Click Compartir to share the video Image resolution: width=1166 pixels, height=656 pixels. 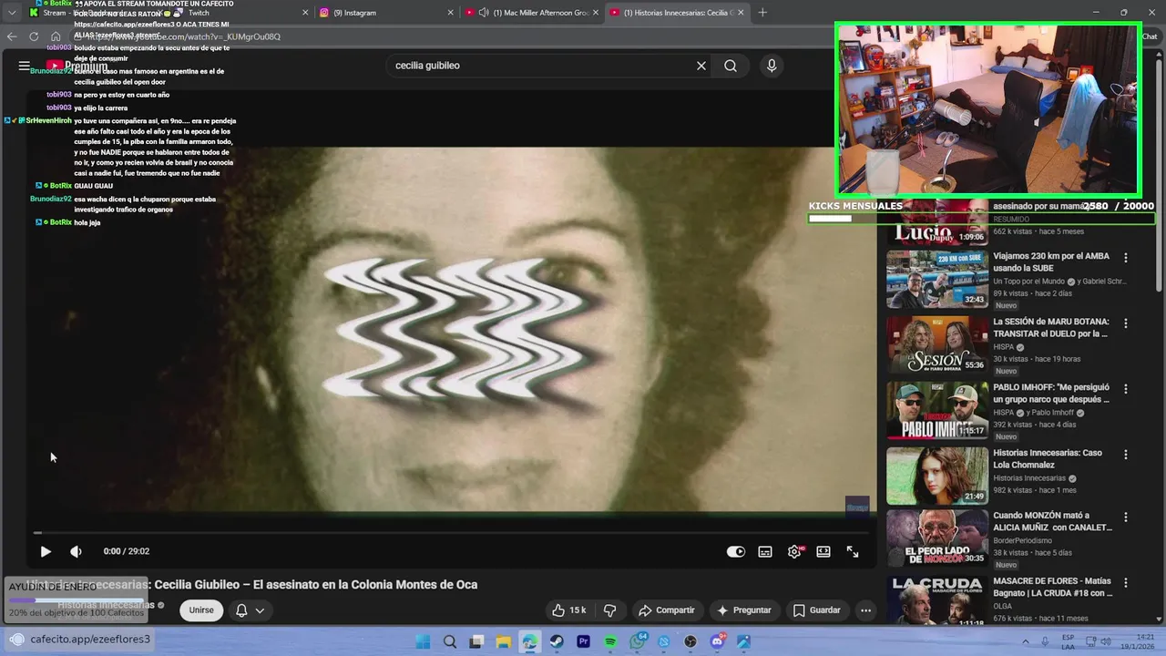click(x=667, y=610)
